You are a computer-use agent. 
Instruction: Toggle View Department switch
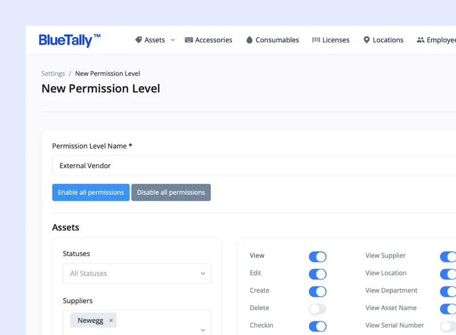[448, 292]
